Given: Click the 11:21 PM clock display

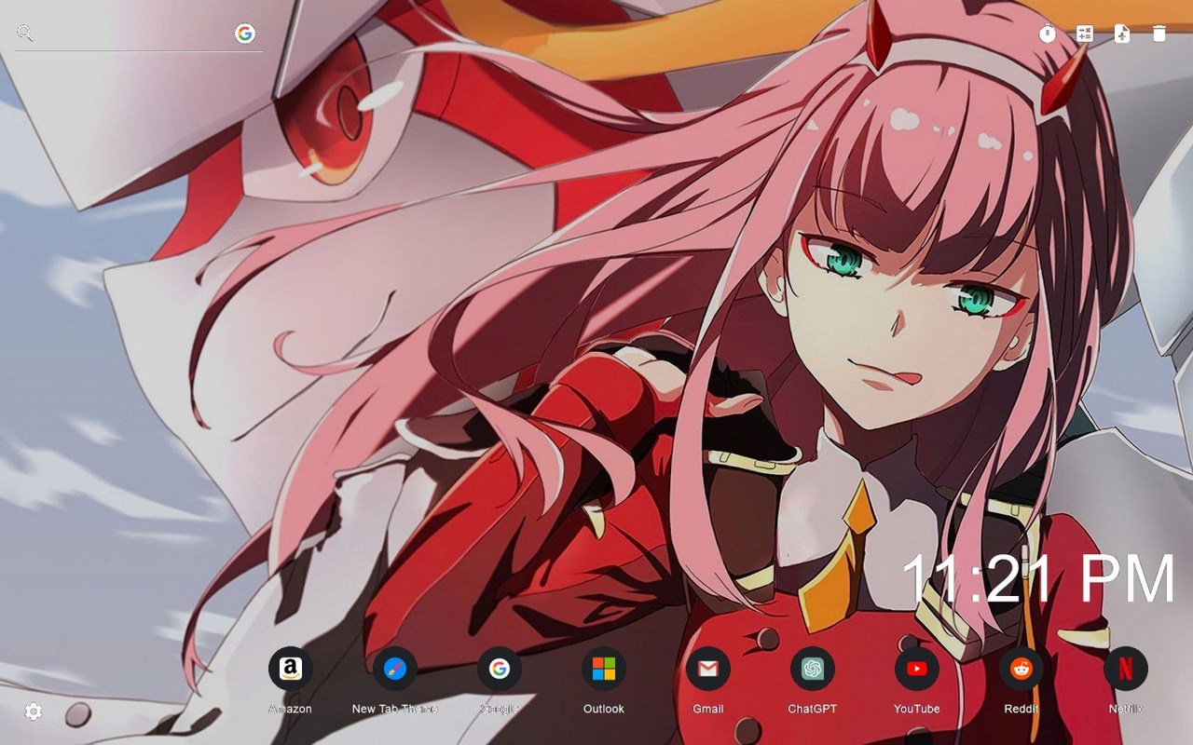Looking at the screenshot, I should coord(1038,578).
